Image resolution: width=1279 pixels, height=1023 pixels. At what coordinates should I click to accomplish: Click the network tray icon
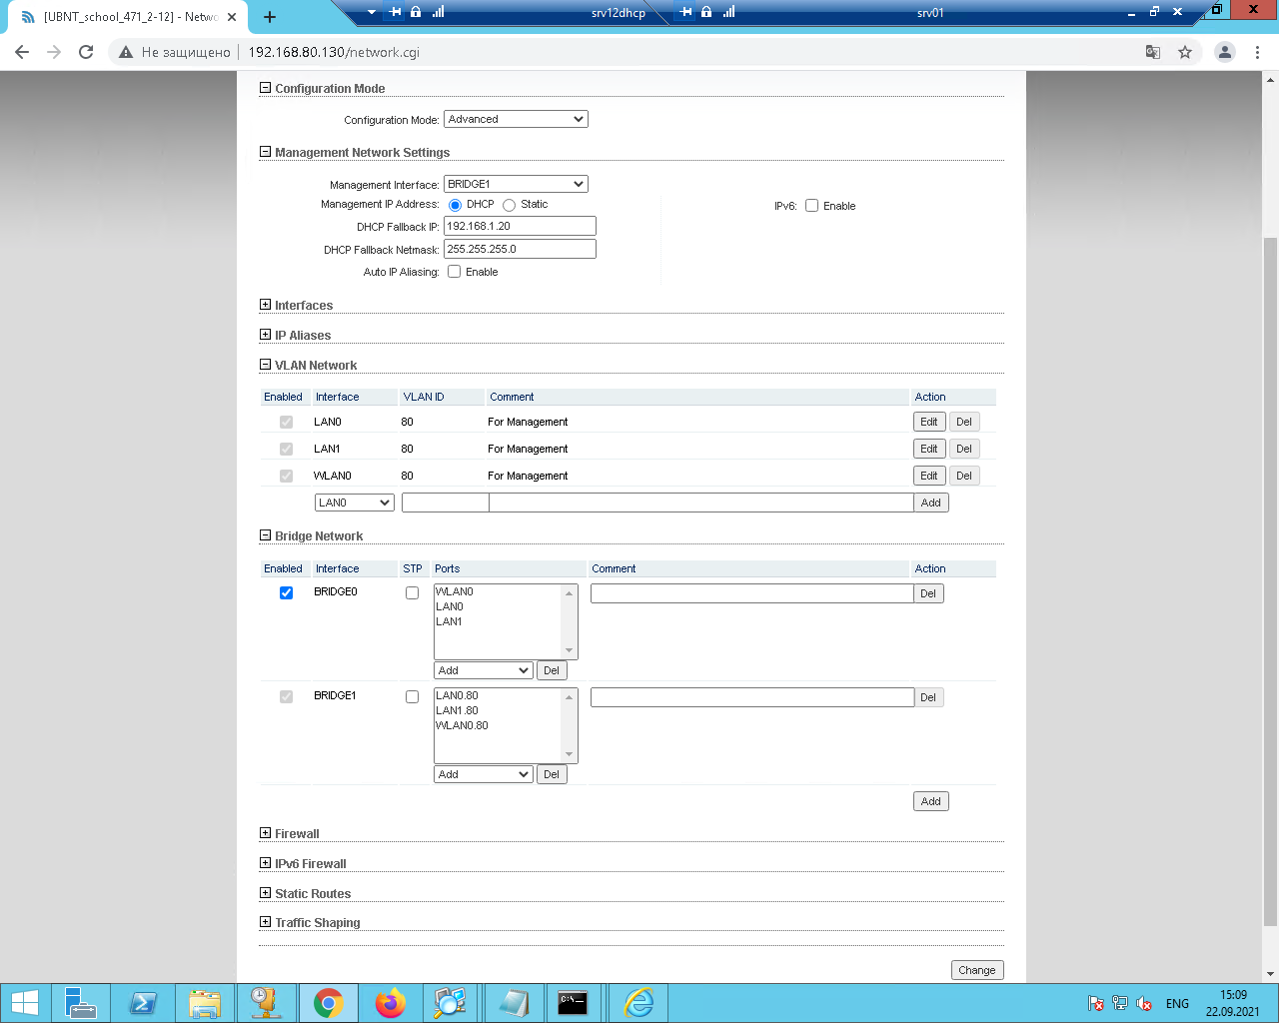[x=1120, y=1004]
